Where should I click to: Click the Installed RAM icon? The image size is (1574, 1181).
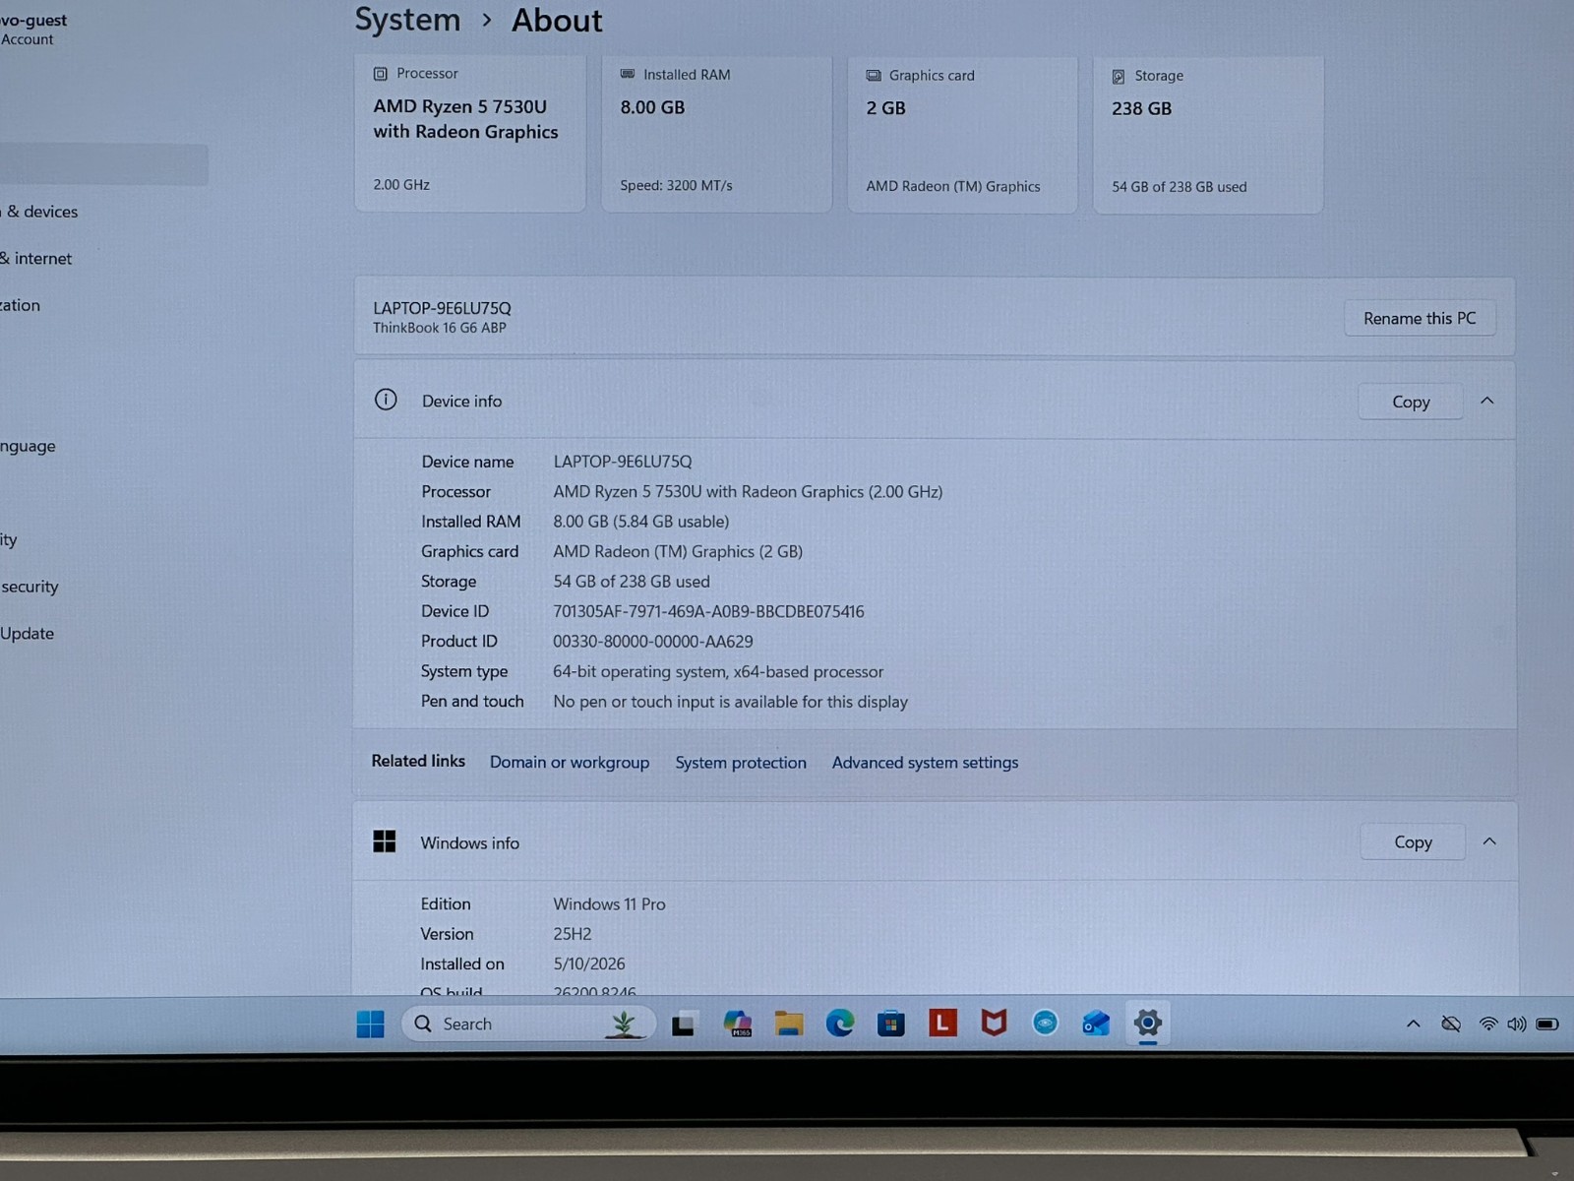click(x=628, y=74)
